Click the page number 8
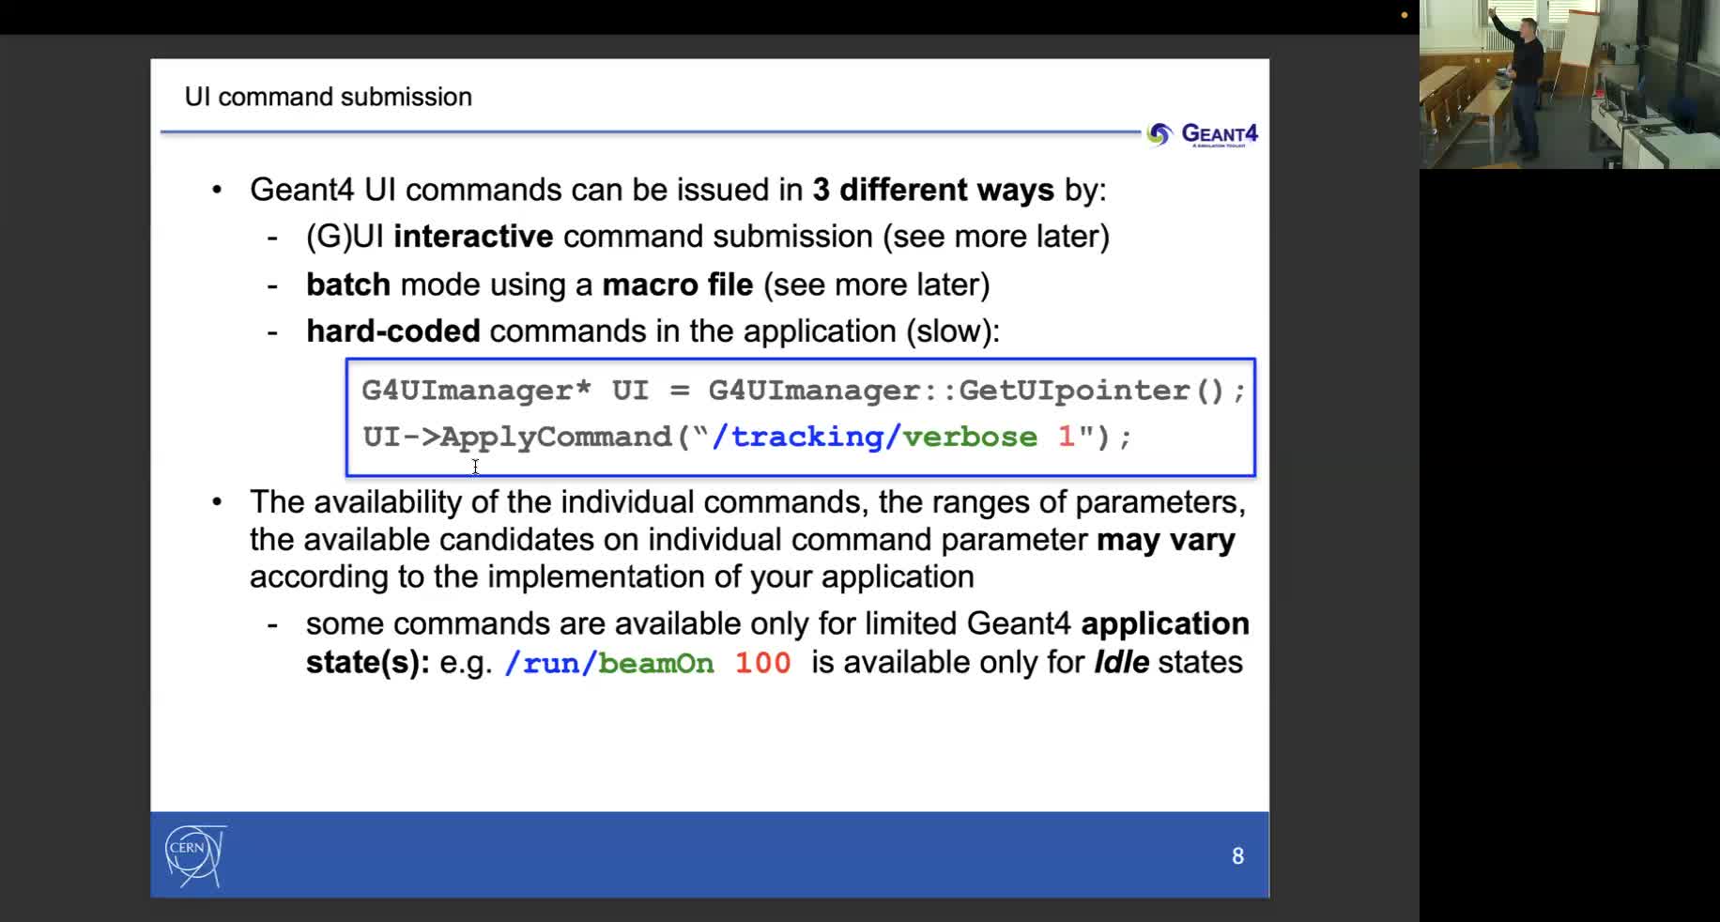 tap(1237, 855)
